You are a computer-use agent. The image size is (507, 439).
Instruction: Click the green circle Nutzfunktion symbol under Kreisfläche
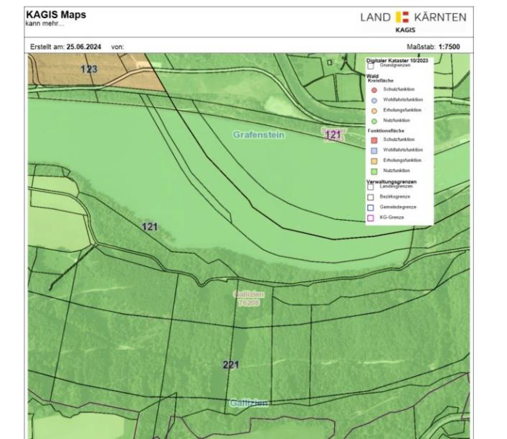[x=374, y=121]
